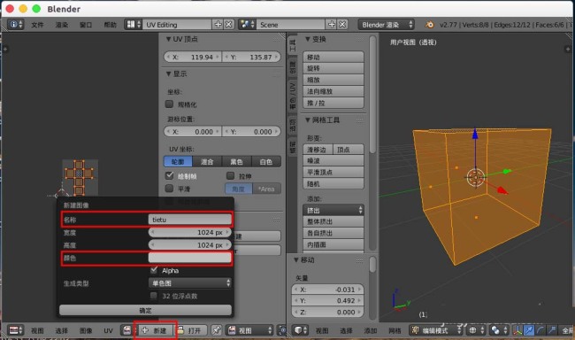Click the pin image icon

pos(217,330)
